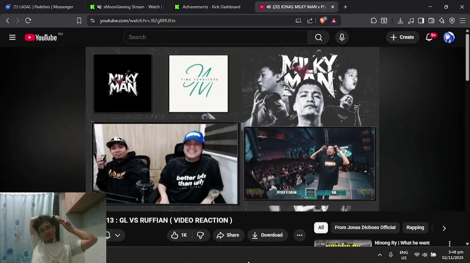The width and height of the screenshot is (470, 263).
Task: Open the taskbar microphone indicator
Action: 391,255
